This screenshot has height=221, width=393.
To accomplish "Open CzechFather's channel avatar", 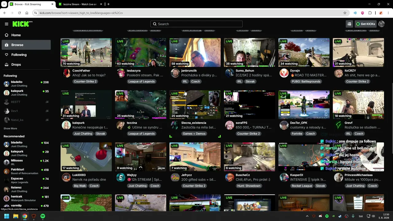I will 66,73.
